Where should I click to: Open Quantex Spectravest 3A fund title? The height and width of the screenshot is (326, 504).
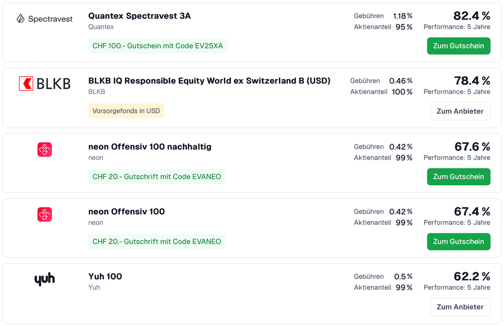coord(139,16)
